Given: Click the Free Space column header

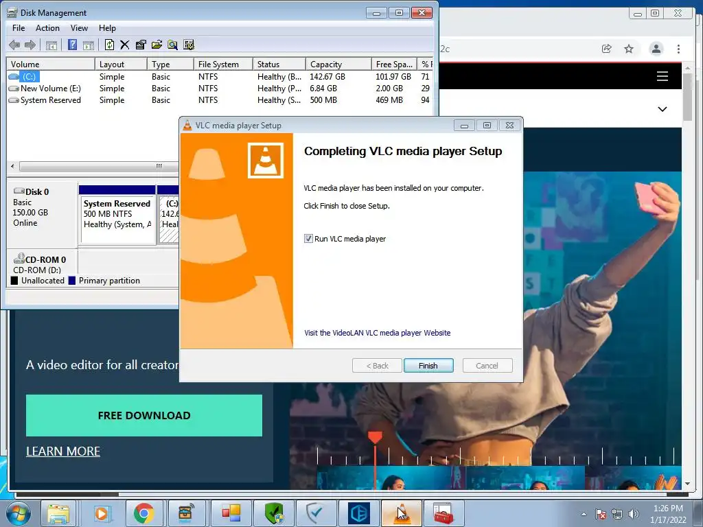Looking at the screenshot, I should point(394,65).
